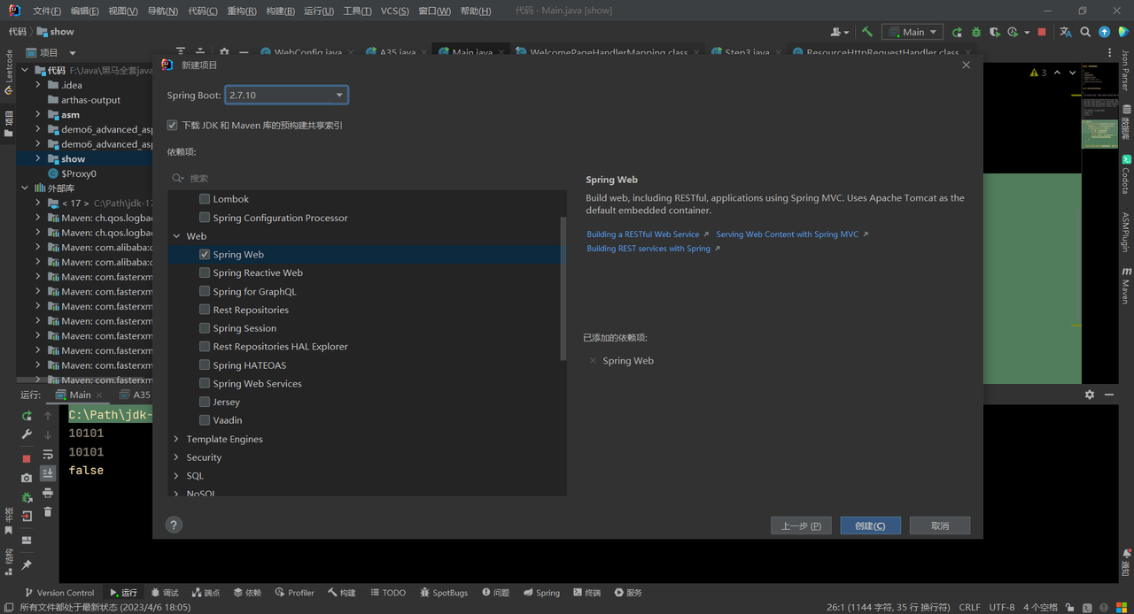
Task: Enable the Spring HATEOAS checkbox
Action: (205, 365)
